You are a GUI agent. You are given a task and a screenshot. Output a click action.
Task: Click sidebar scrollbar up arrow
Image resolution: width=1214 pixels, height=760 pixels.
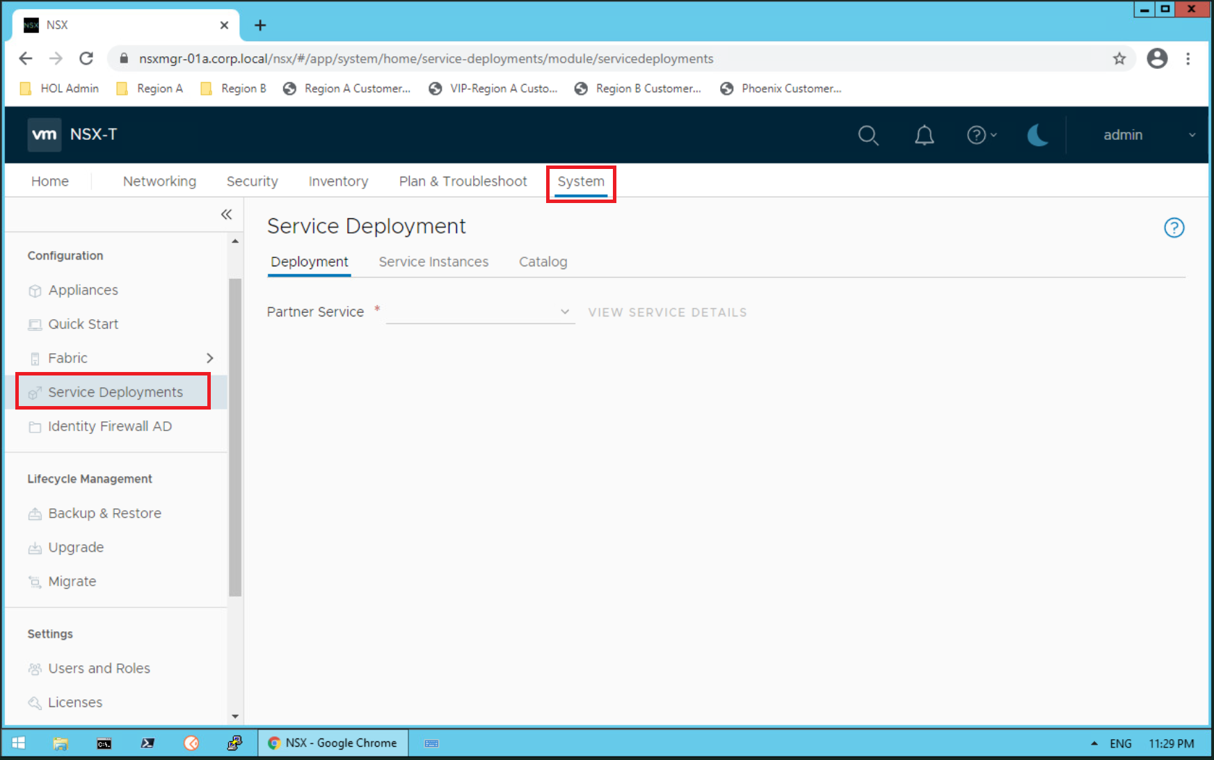[x=235, y=241]
